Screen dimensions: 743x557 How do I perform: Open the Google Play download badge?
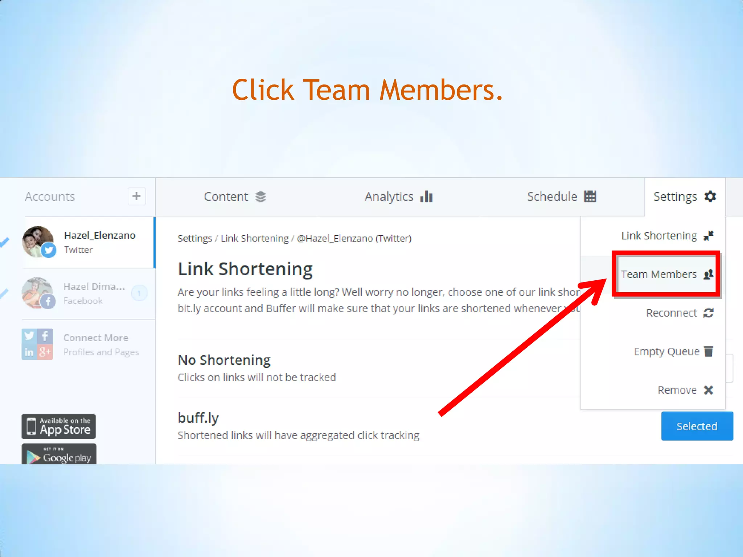click(59, 454)
